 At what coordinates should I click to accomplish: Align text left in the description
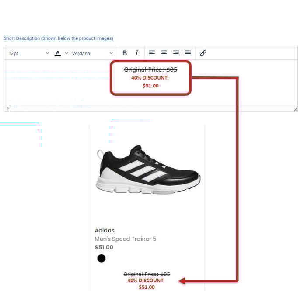tap(152, 53)
